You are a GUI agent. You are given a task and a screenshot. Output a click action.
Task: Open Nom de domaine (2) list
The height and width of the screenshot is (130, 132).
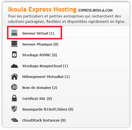(40, 88)
